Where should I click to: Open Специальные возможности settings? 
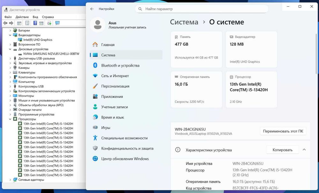click(x=126, y=138)
